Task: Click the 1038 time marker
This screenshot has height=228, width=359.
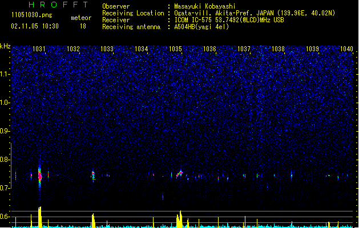Action: (278, 49)
